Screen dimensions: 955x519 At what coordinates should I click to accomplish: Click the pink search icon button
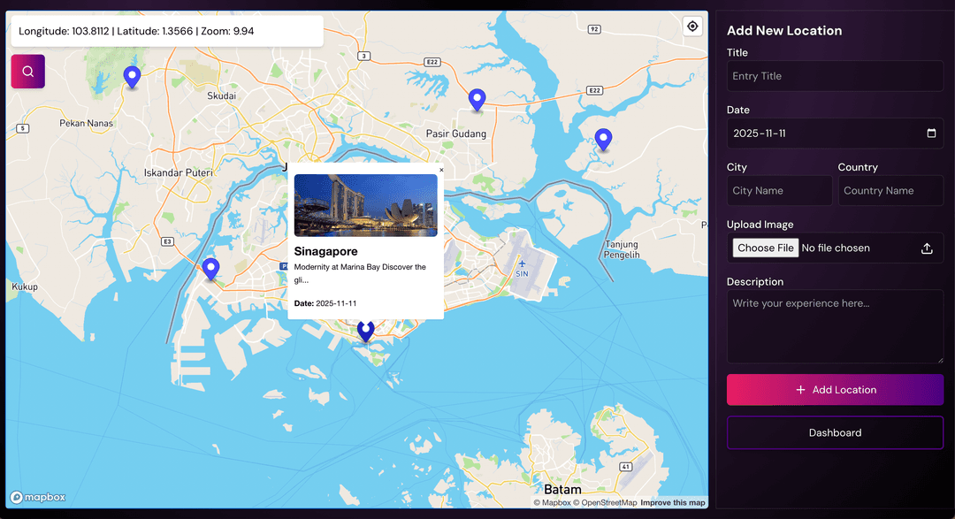tap(27, 72)
